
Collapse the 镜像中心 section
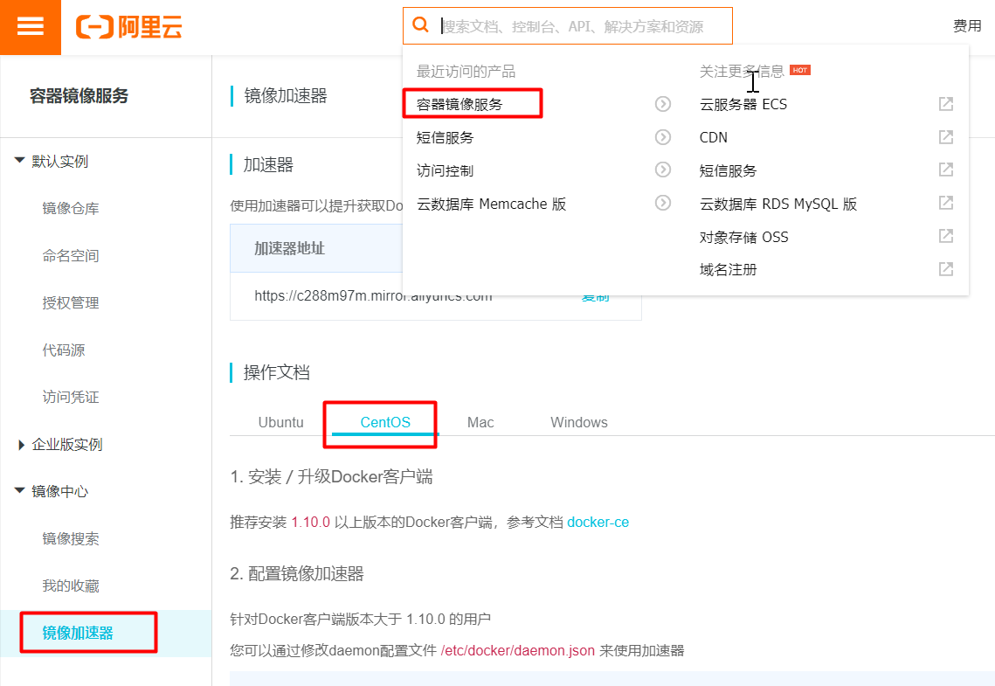[x=20, y=490]
